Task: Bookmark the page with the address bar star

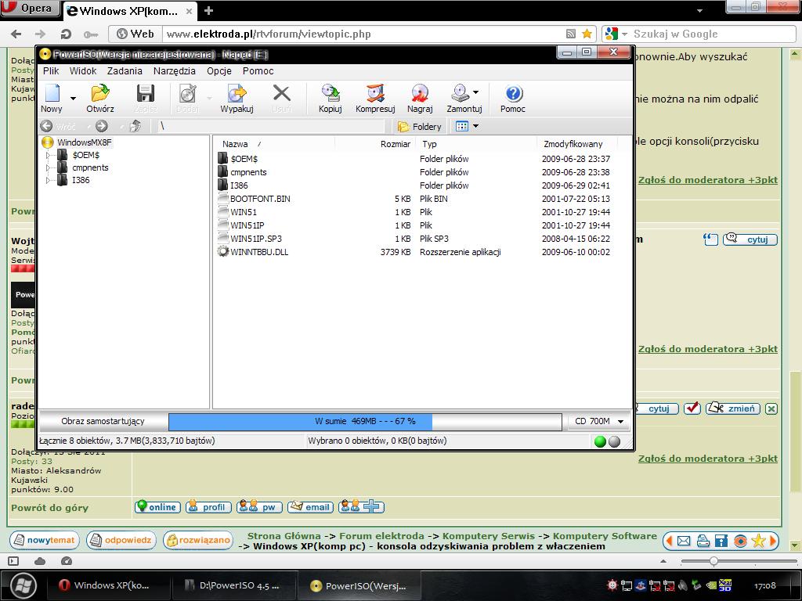Action: coord(587,34)
